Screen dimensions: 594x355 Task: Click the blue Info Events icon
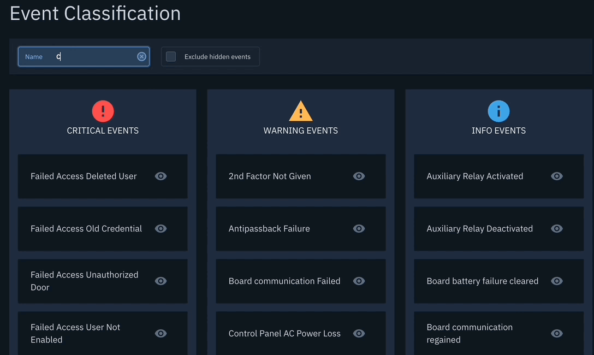(498, 111)
